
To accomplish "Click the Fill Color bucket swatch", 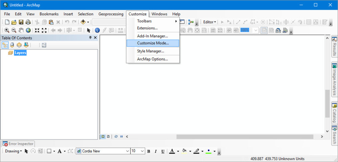I will coord(184,151).
